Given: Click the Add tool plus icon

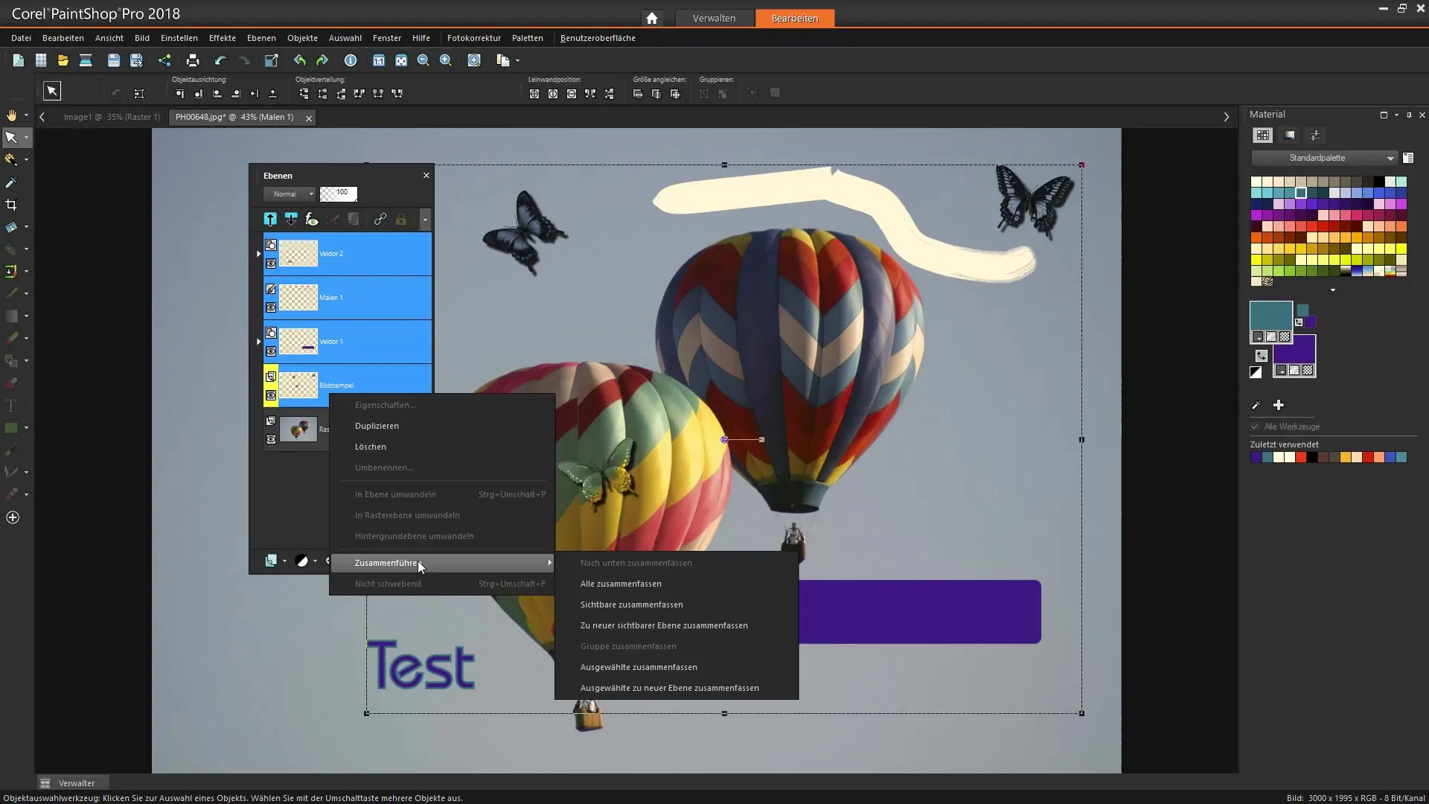Looking at the screenshot, I should pyautogui.click(x=13, y=517).
